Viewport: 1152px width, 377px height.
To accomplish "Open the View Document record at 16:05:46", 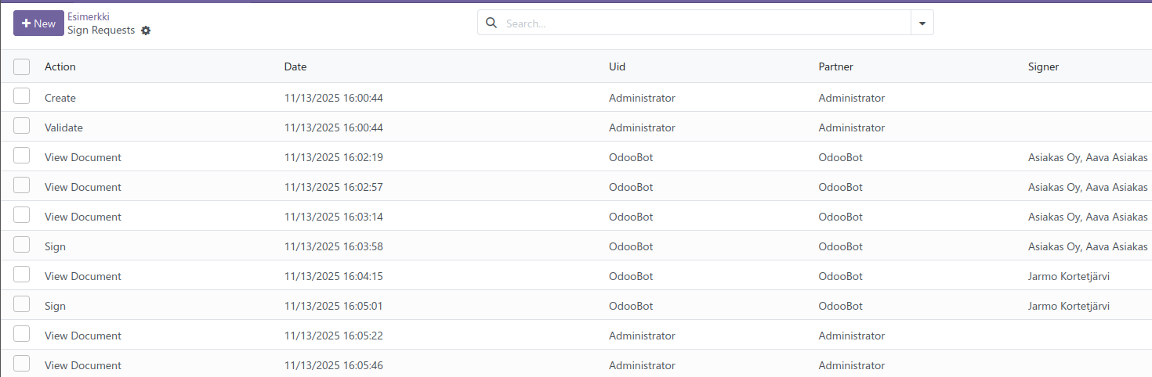I will 83,365.
